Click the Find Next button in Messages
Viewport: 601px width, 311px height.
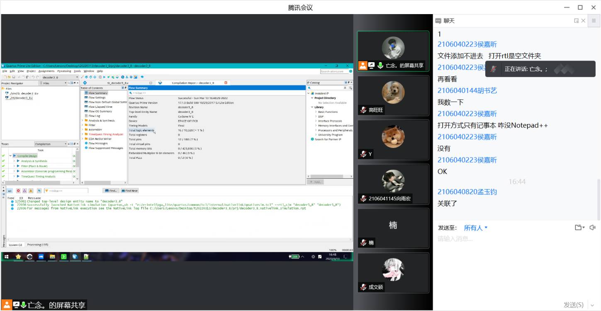coord(129,191)
